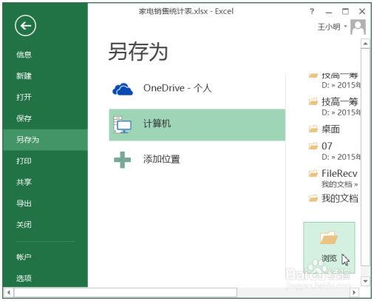This screenshot has height=301, width=374.
Task: Click the user avatar picture
Action: (x=358, y=27)
